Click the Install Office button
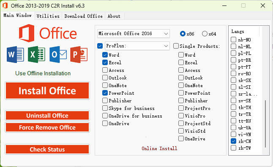This screenshot has height=167, width=273. (47, 90)
